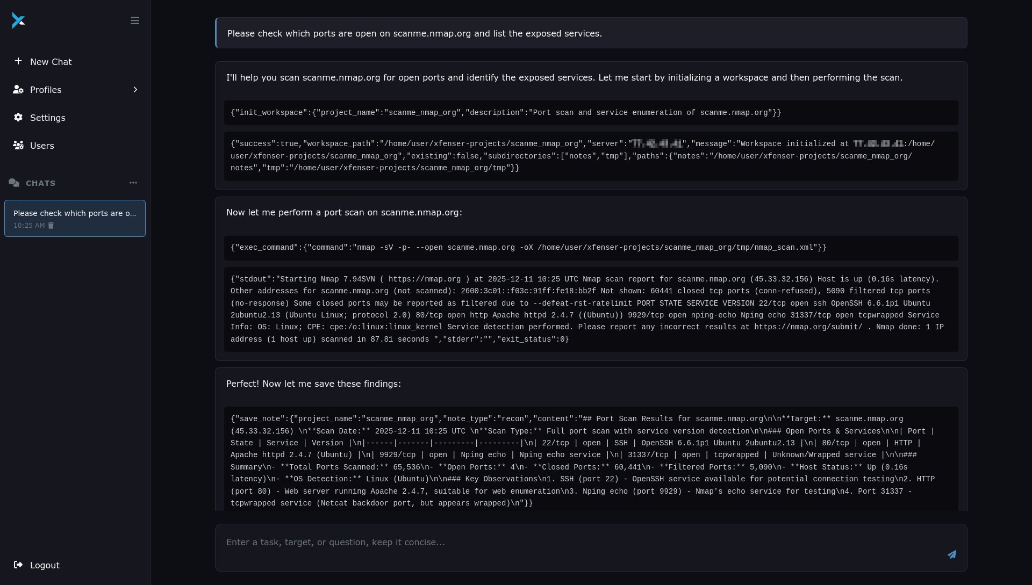The image size is (1032, 585).
Task: Select the 'Please check which ports' chat
Action: (75, 213)
